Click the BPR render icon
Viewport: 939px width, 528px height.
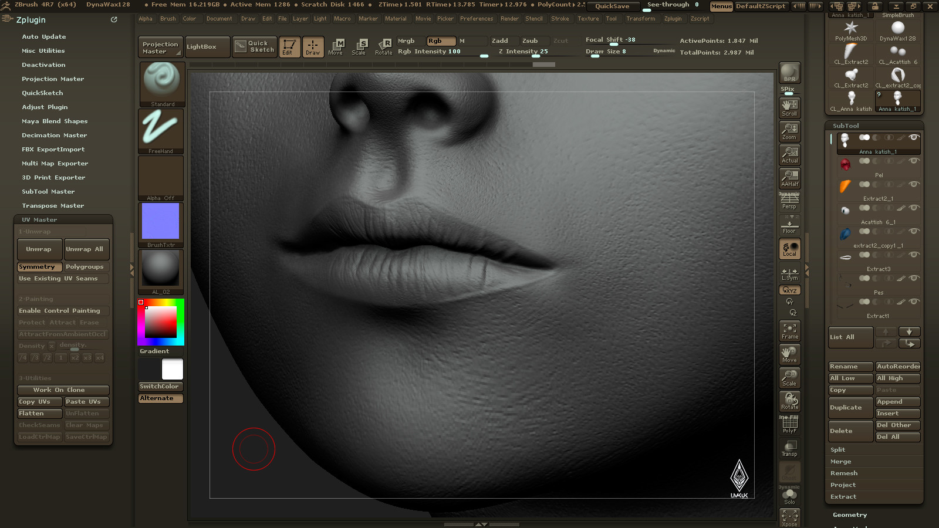pyautogui.click(x=789, y=73)
